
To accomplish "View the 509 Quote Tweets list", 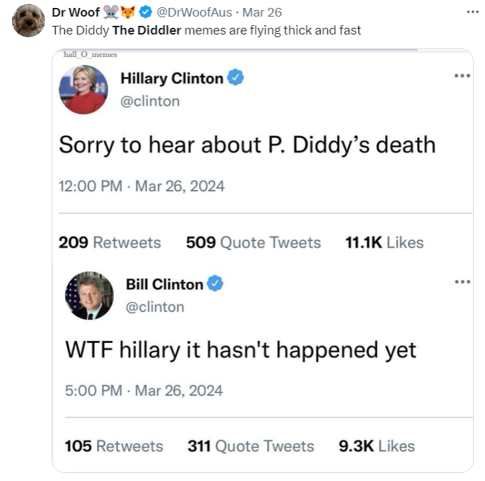I will point(253,242).
